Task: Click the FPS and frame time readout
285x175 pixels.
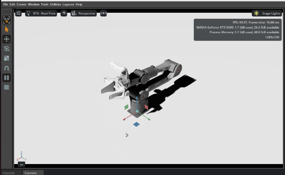Action: tap(256, 23)
